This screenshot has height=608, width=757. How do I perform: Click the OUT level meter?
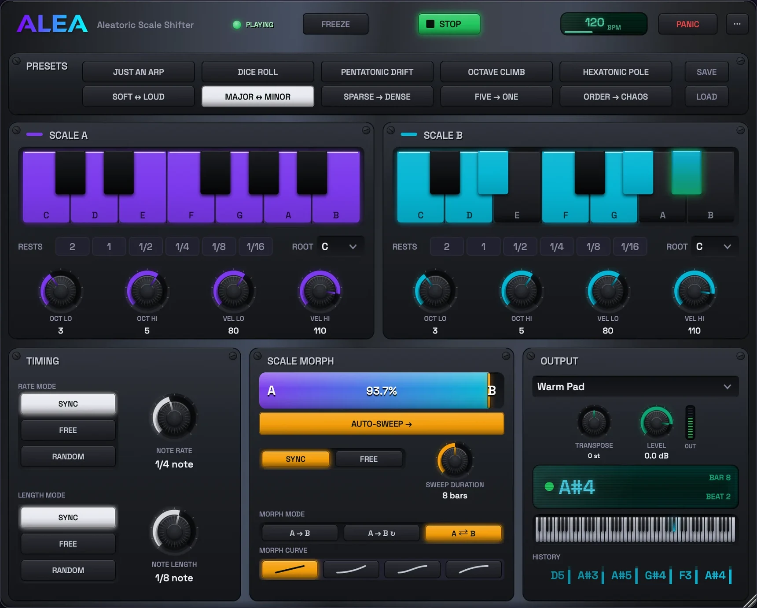690,423
